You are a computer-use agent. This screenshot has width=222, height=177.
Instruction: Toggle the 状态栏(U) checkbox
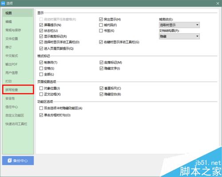[41, 31]
